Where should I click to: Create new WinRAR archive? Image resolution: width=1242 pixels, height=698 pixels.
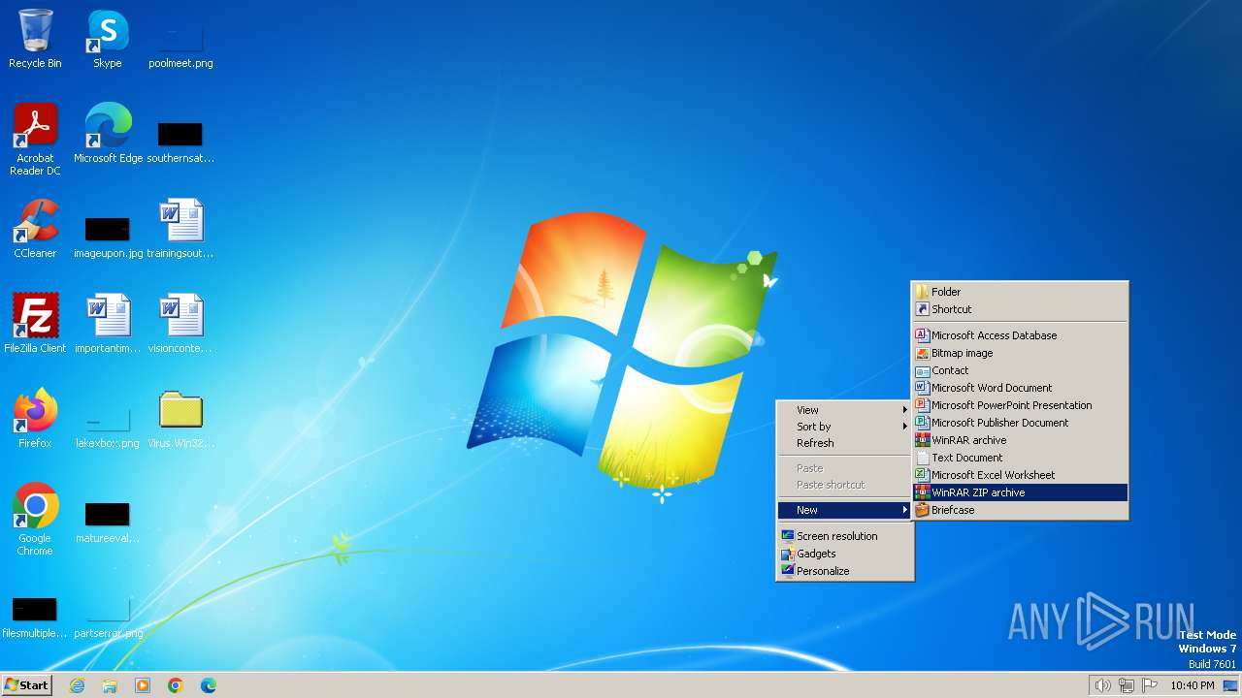coord(1020,440)
